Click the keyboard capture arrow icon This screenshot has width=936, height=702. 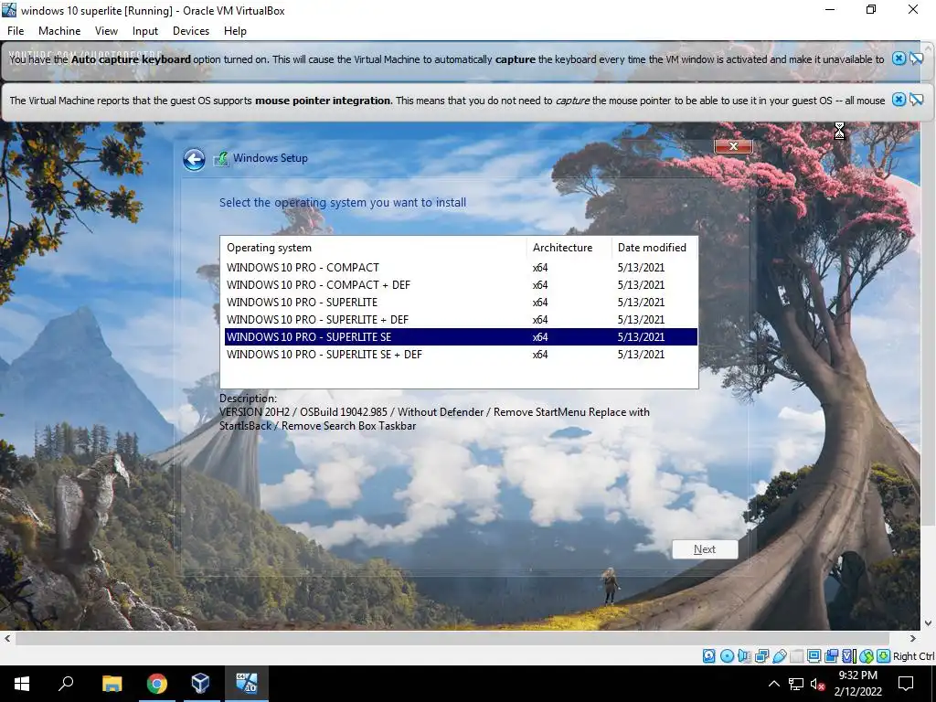tap(884, 656)
